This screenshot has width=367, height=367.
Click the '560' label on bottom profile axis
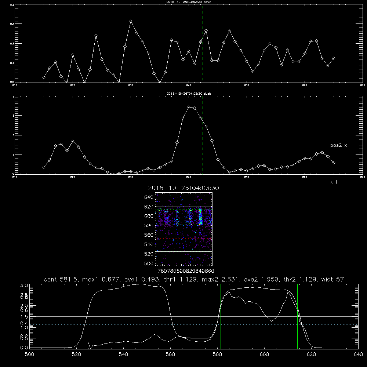(x=170, y=355)
